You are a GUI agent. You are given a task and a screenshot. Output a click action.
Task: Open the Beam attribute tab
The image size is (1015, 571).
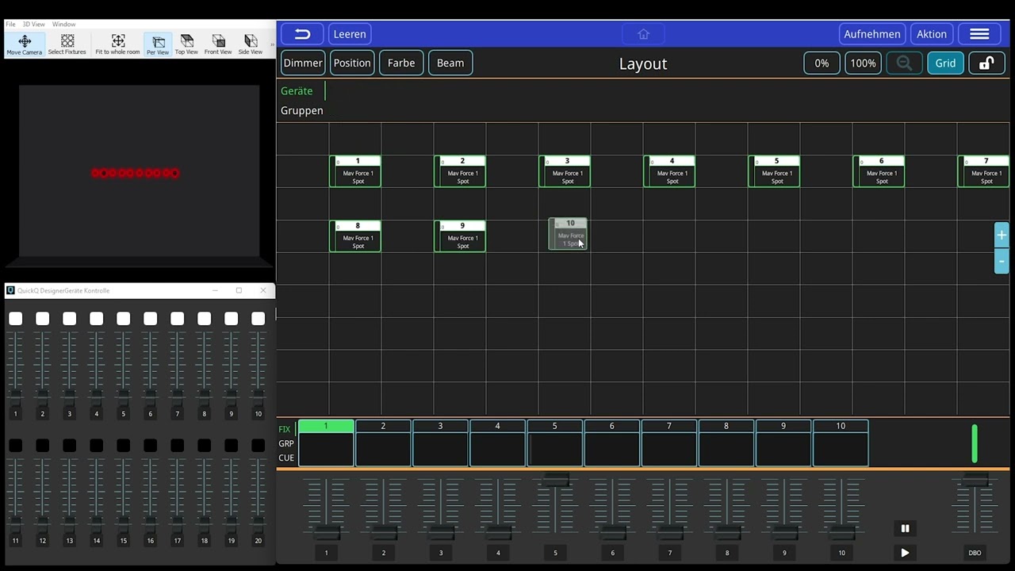(450, 63)
